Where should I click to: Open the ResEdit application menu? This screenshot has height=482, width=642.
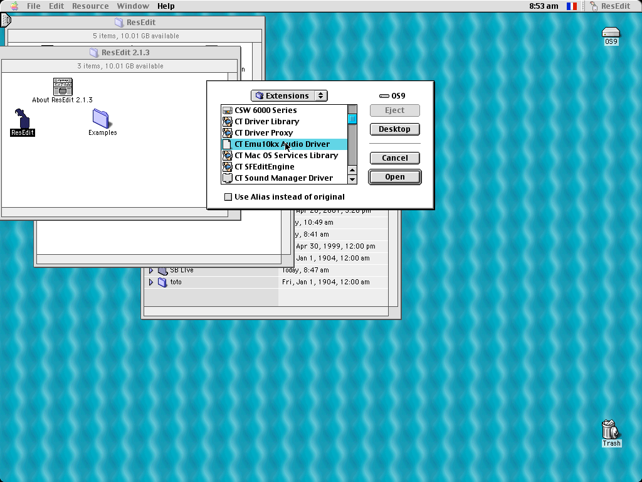[x=609, y=6]
